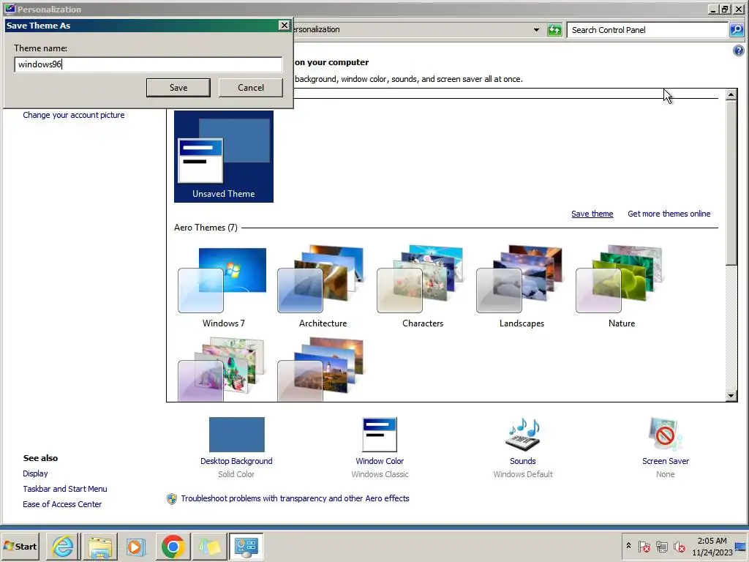Click the Personalization control panel taskbar icon
The height and width of the screenshot is (562, 749).
coord(246,546)
